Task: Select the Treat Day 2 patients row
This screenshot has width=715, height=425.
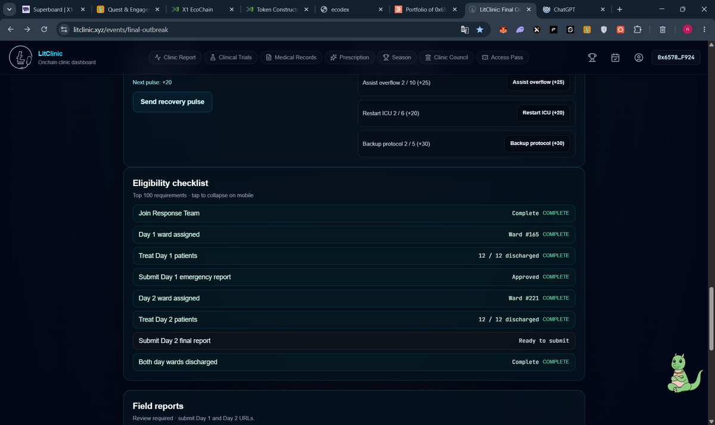Action: (x=354, y=319)
